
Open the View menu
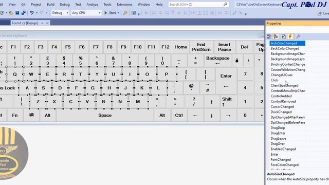point(12,5)
